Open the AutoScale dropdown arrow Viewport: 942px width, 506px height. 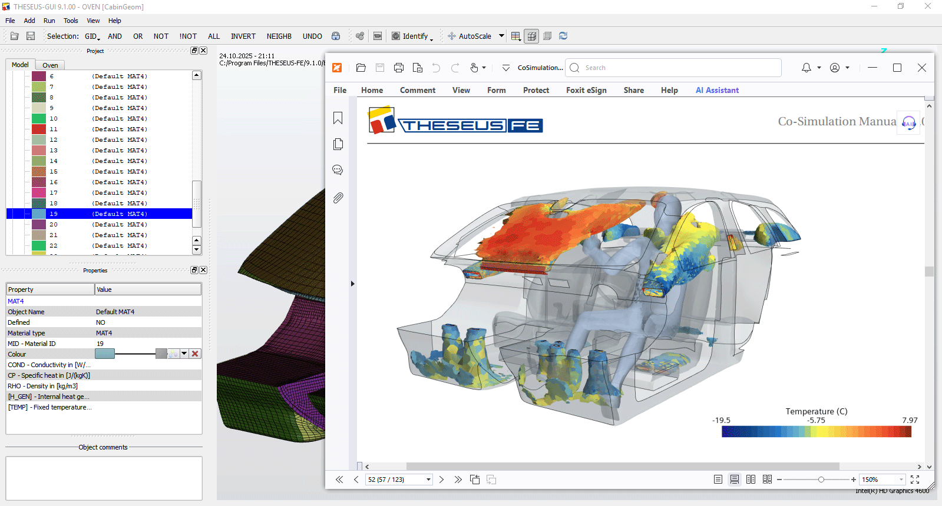[501, 36]
